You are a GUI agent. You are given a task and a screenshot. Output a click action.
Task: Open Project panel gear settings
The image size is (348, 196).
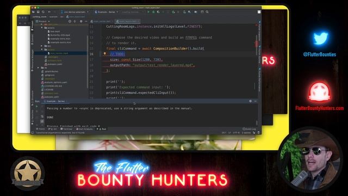81,21
